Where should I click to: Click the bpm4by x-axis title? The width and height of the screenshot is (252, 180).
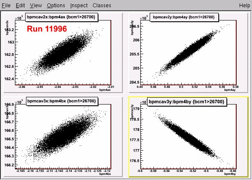click(230, 174)
